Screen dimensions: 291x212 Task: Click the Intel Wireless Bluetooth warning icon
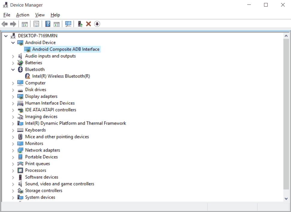pos(28,76)
